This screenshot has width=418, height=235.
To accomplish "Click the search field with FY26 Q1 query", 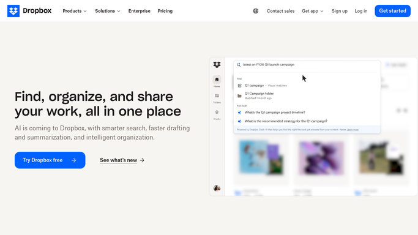I will click(x=307, y=65).
